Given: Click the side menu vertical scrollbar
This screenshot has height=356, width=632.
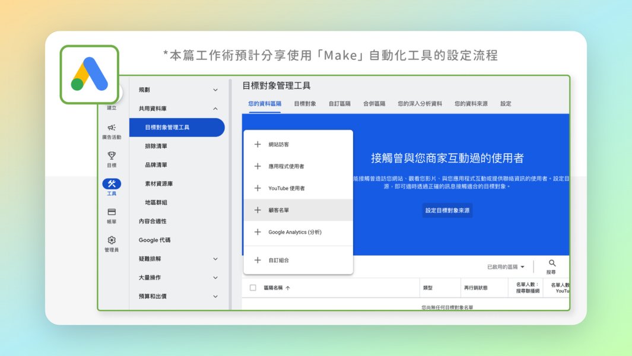Looking at the screenshot, I should [x=230, y=195].
